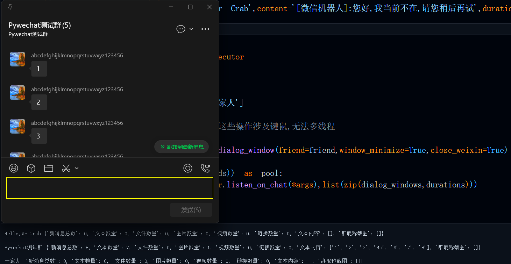This screenshot has width=511, height=264.
Task: Select the message bubble reading 2
Action: click(x=39, y=102)
